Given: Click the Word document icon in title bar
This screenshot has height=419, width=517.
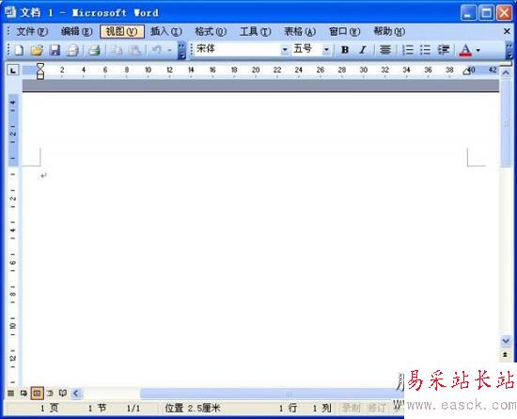Looking at the screenshot, I should [10, 12].
